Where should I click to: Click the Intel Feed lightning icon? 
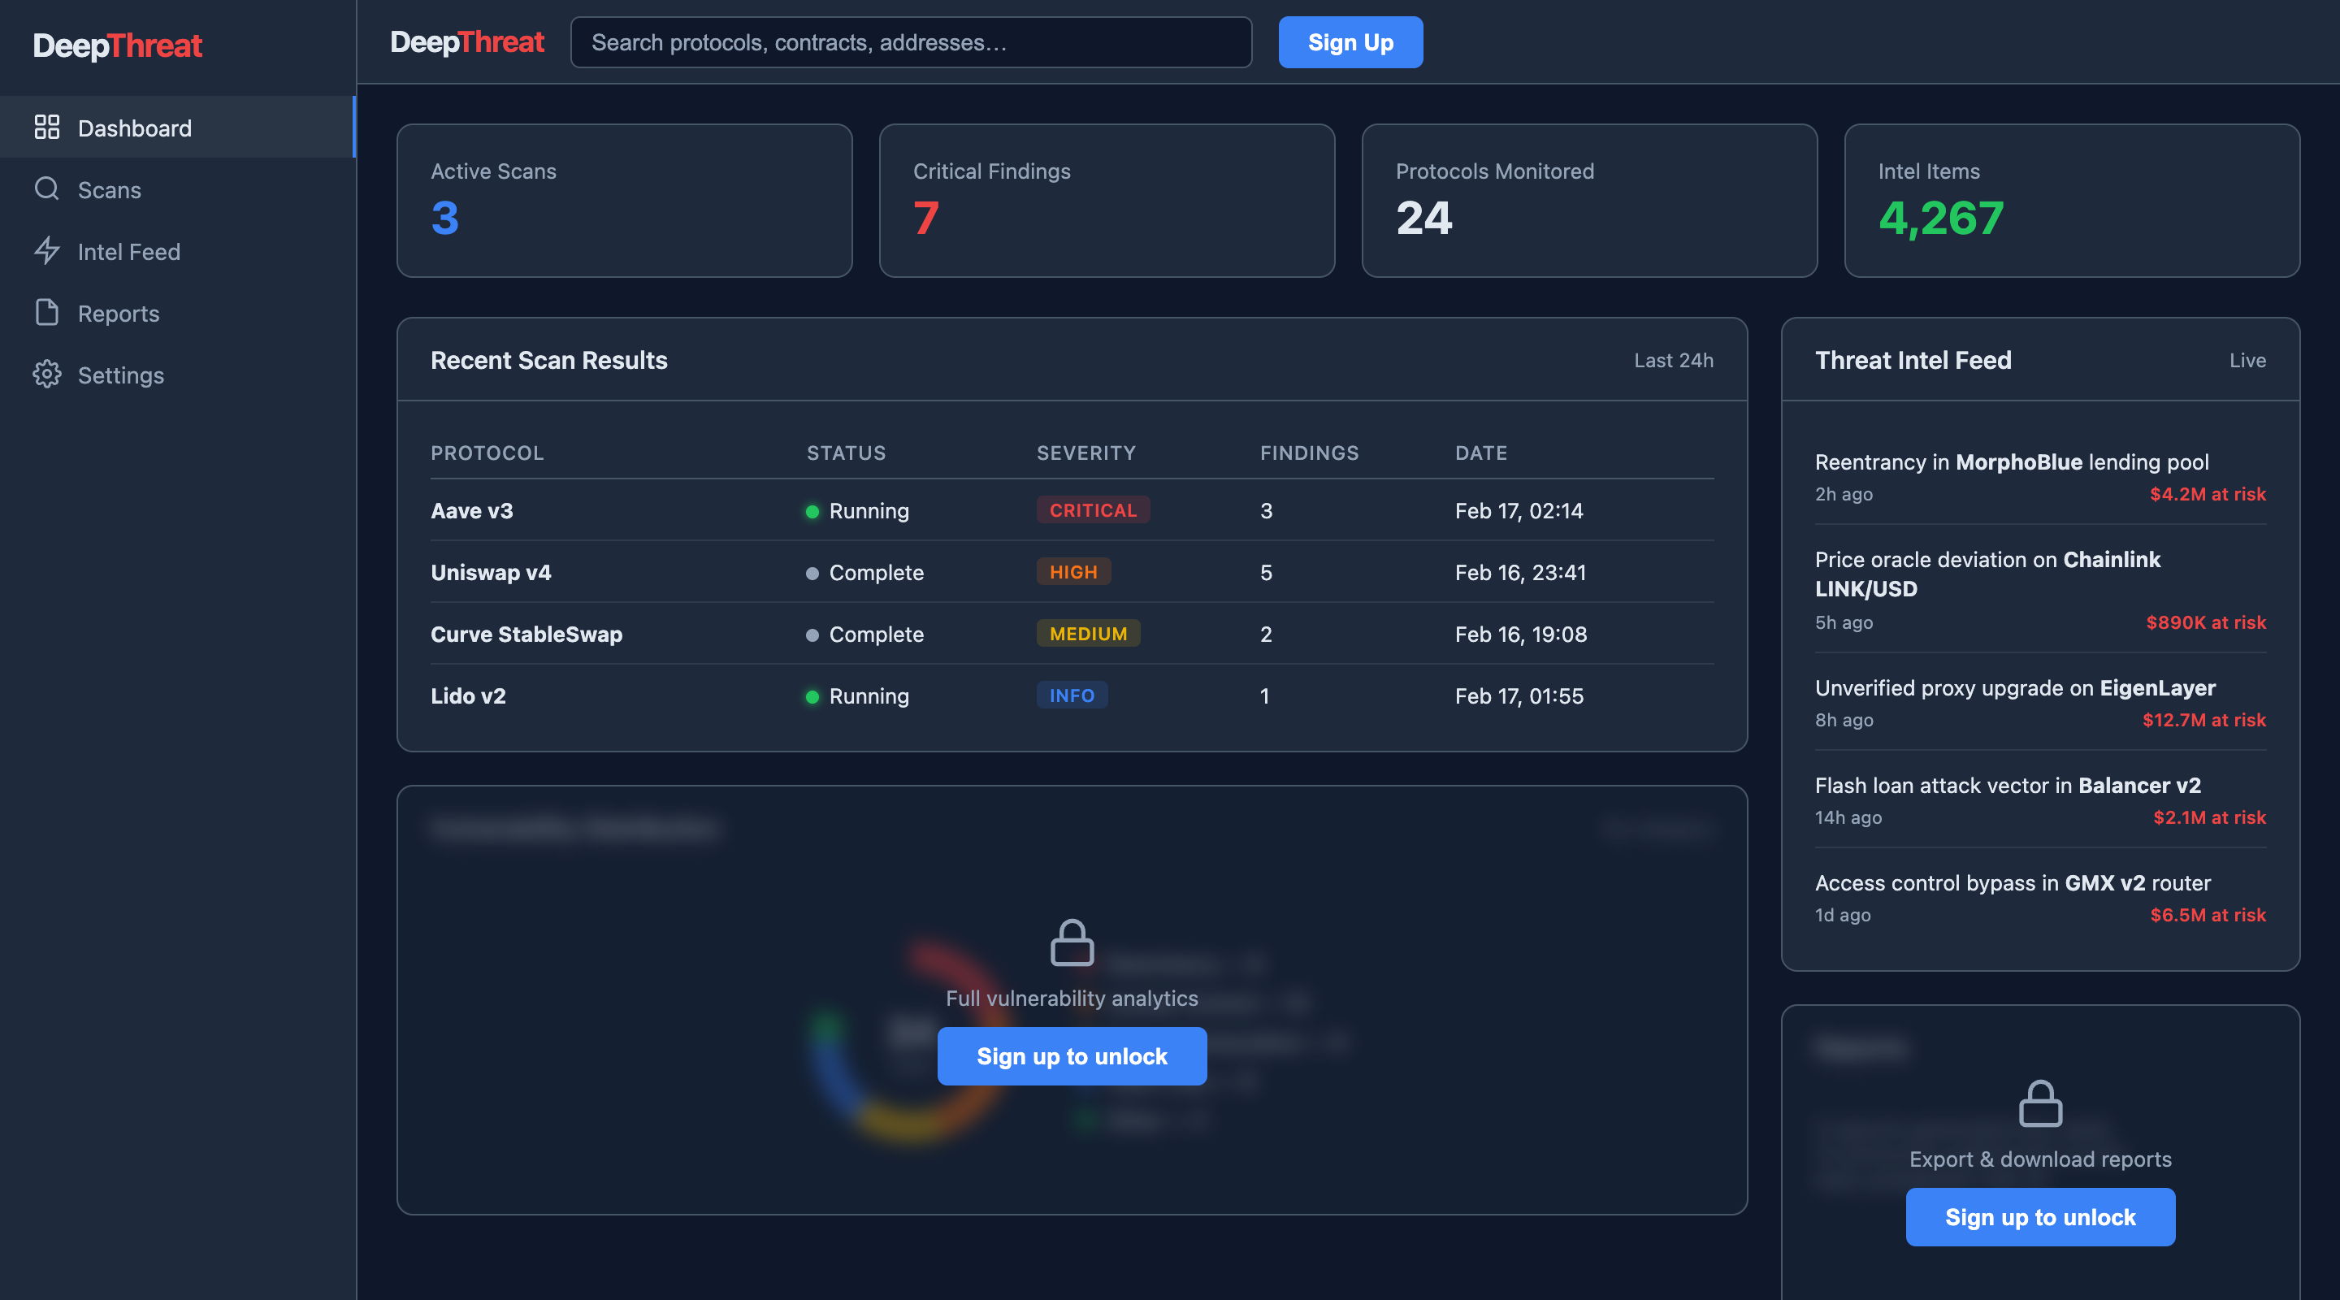46,251
